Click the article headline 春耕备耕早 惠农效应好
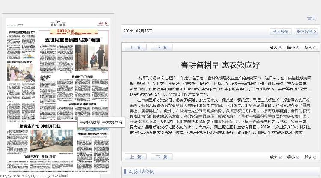Screen dimensions: 321x178 coord(220,65)
